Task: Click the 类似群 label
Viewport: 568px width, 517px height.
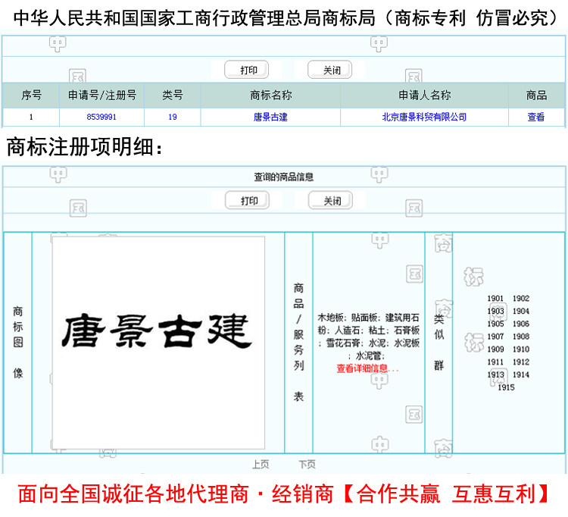Action: click(438, 342)
